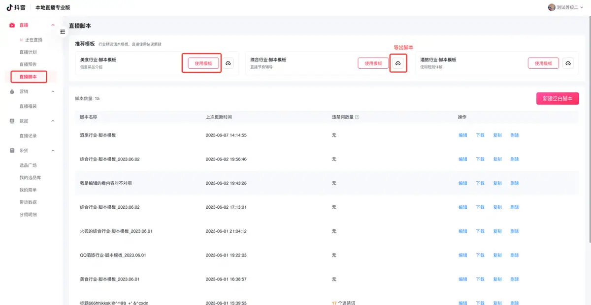Image resolution: width=591 pixels, height=305 pixels.
Task: Click the help icon beside 违禁词数量
Action: pyautogui.click(x=357, y=117)
